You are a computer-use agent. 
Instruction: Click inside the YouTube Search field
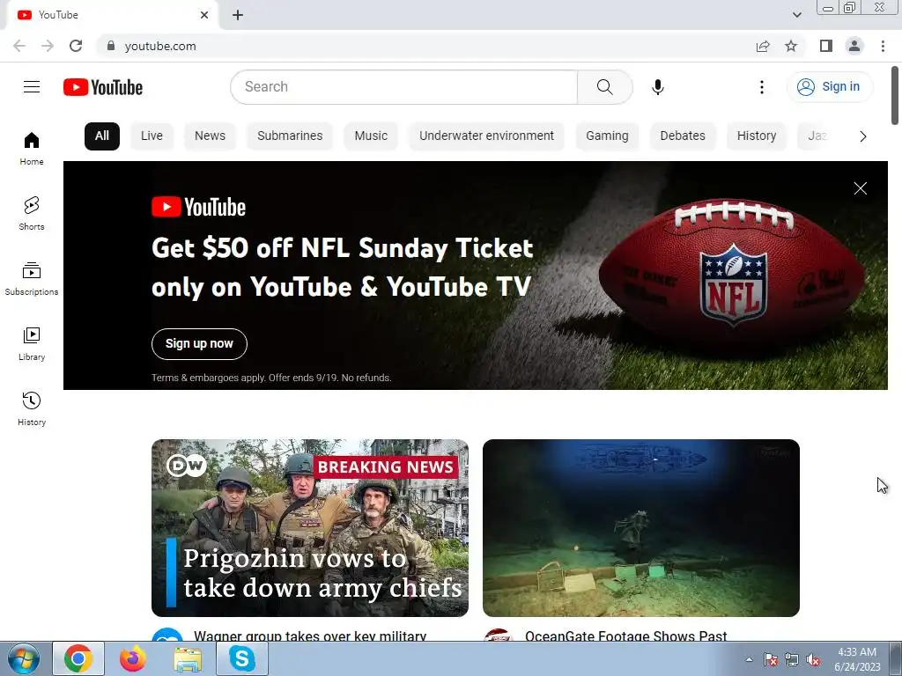(x=403, y=87)
